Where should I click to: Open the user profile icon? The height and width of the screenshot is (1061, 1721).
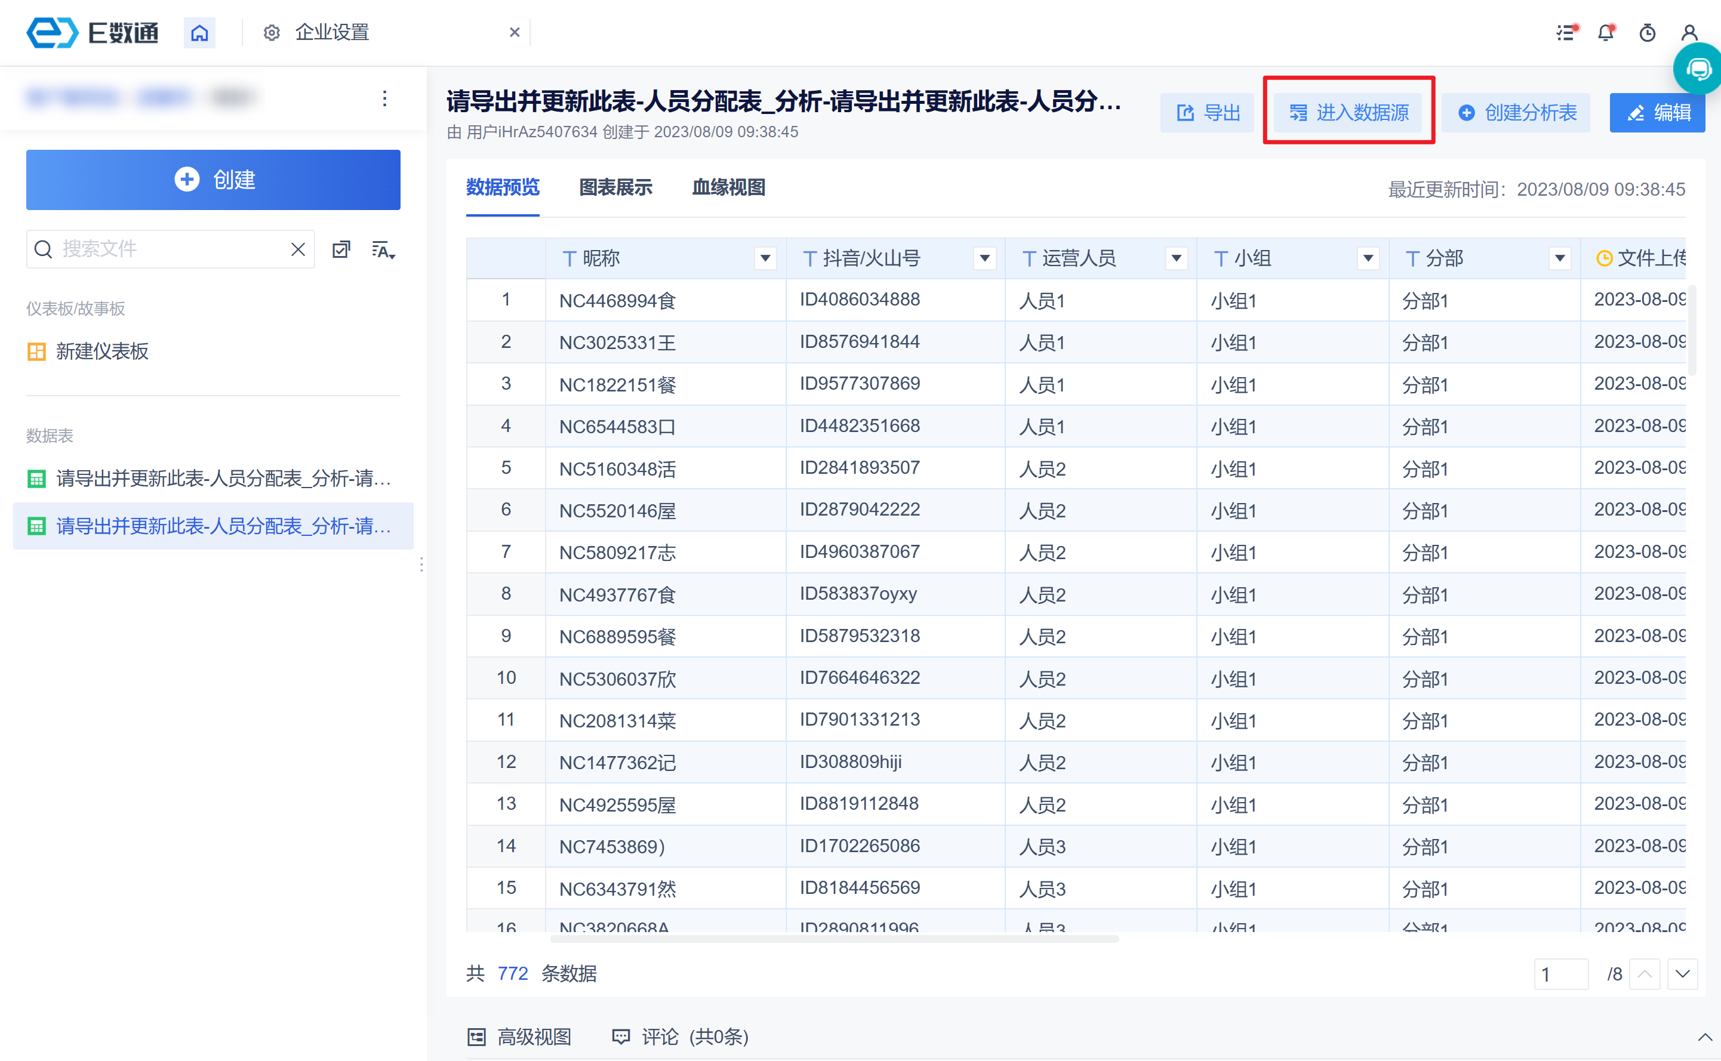pos(1689,33)
